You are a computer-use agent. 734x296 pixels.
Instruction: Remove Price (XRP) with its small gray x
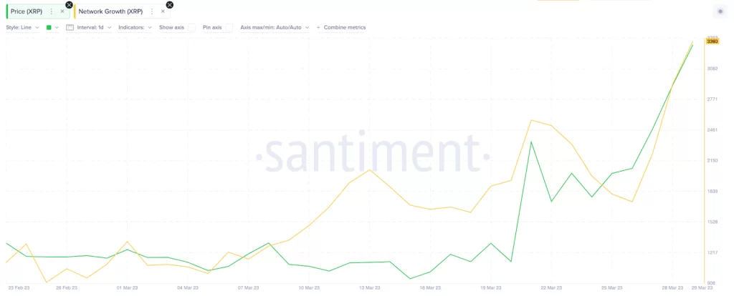62,11
